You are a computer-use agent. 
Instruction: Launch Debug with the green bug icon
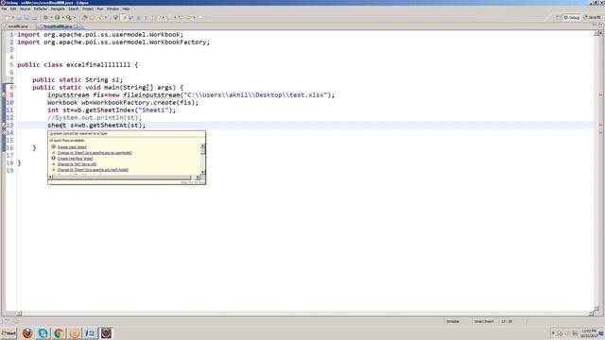pyautogui.click(x=45, y=17)
